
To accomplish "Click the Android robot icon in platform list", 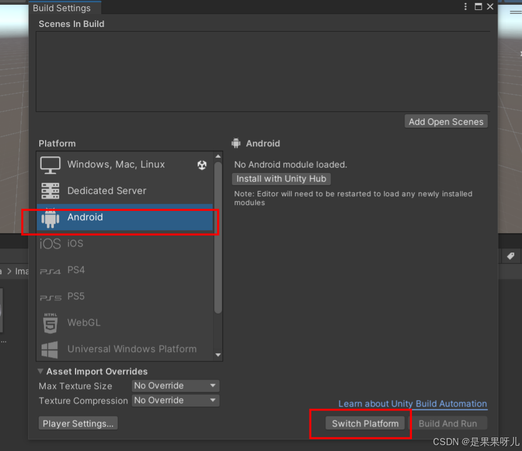I will tap(50, 218).
